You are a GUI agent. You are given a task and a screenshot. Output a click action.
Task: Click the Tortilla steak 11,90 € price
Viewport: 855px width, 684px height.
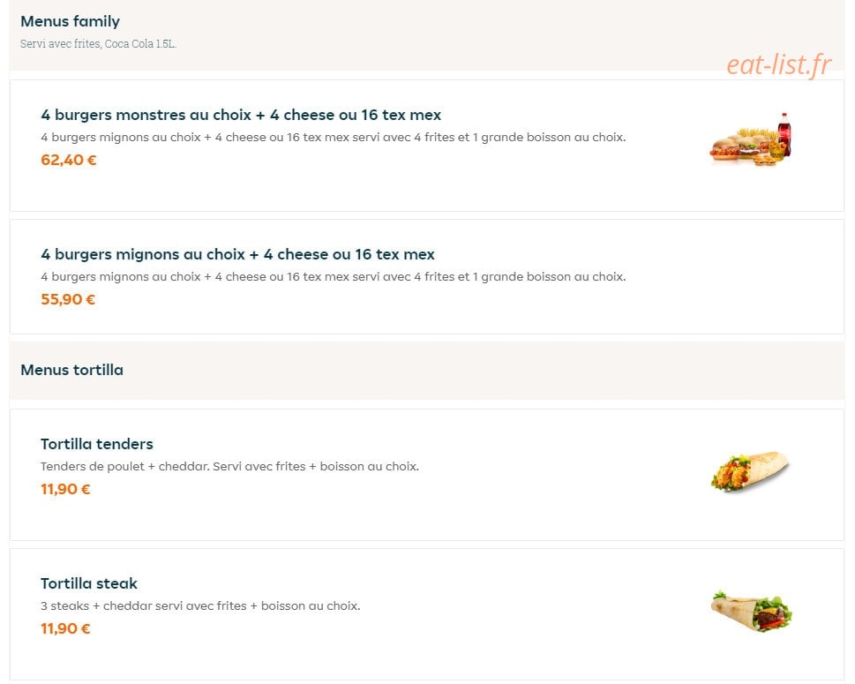click(x=65, y=629)
